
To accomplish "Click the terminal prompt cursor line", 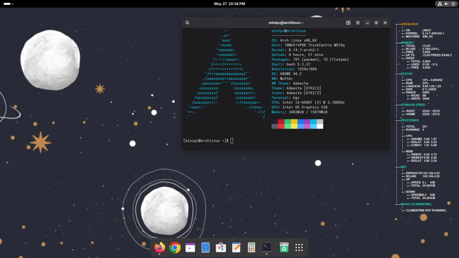I will coord(208,141).
